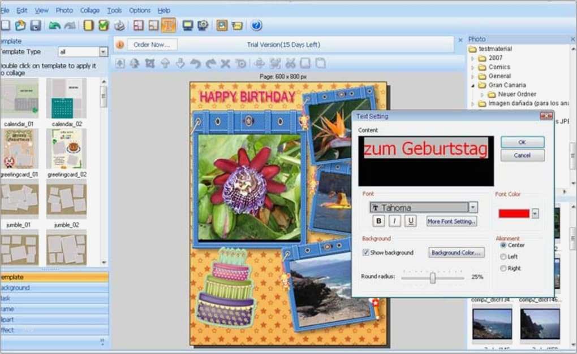Click the down arrow layer icon in edit toolbar
577x354 pixels.
click(x=180, y=63)
